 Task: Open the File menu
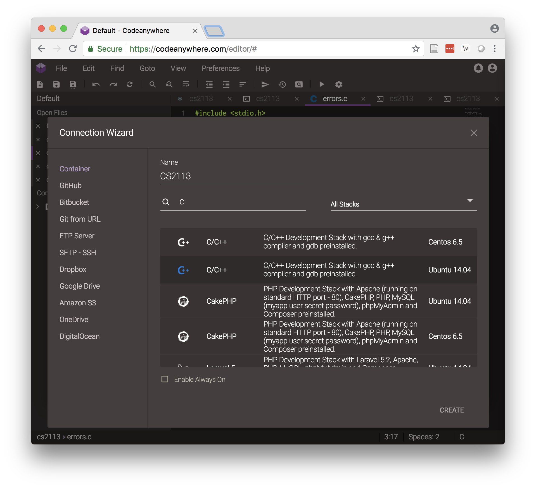61,68
